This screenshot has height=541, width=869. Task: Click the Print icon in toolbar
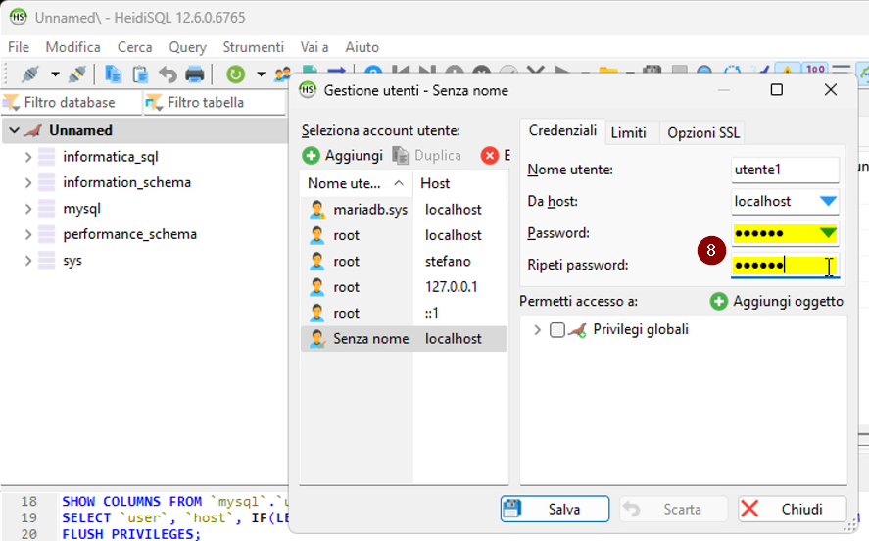pyautogui.click(x=195, y=74)
